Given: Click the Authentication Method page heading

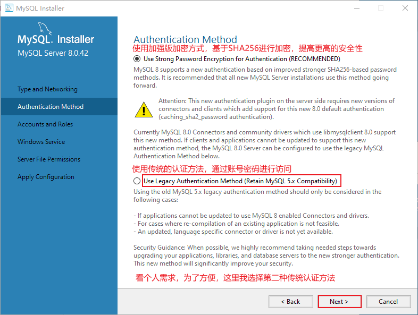Looking at the screenshot, I should point(185,39).
